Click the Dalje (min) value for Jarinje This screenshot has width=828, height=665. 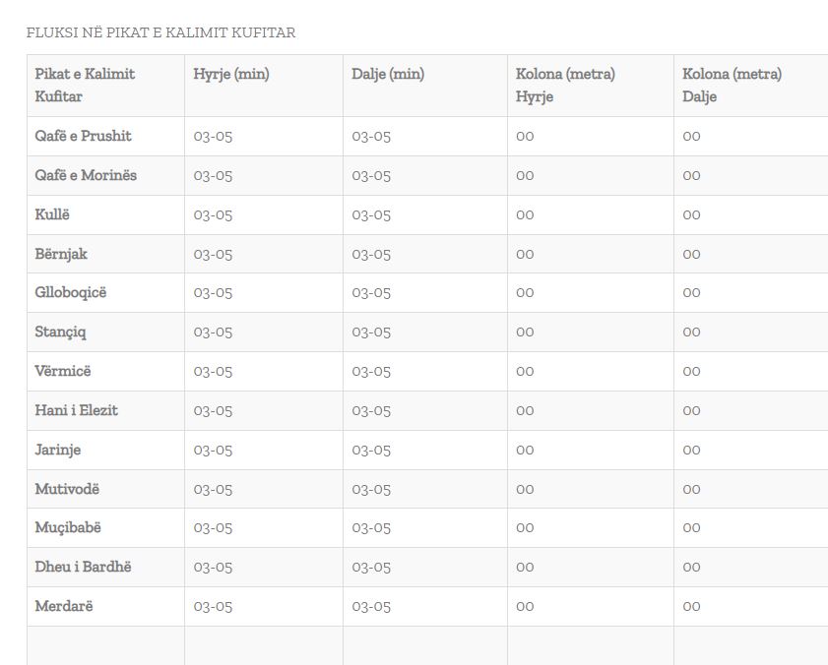pyautogui.click(x=371, y=450)
